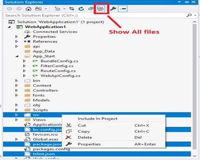
Task: Choose Include In Project menu item
Action: click(x=98, y=118)
